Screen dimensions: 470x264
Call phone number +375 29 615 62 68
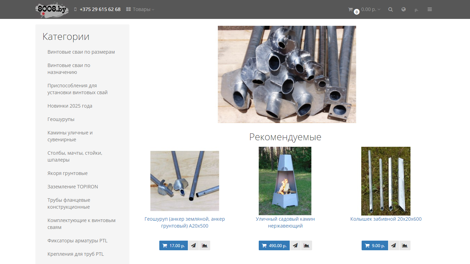[100, 9]
